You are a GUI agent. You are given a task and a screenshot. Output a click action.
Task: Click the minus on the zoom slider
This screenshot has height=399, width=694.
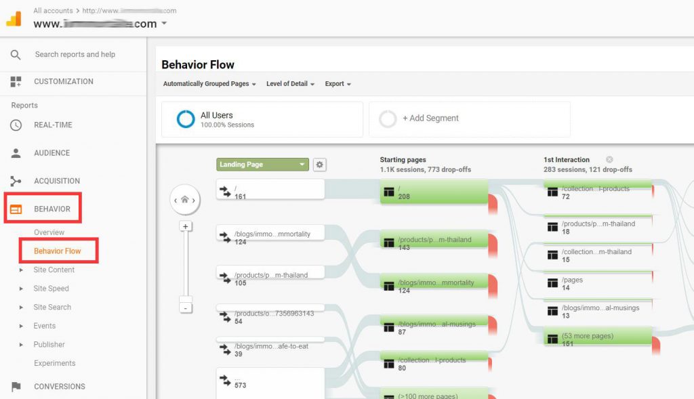tap(186, 308)
